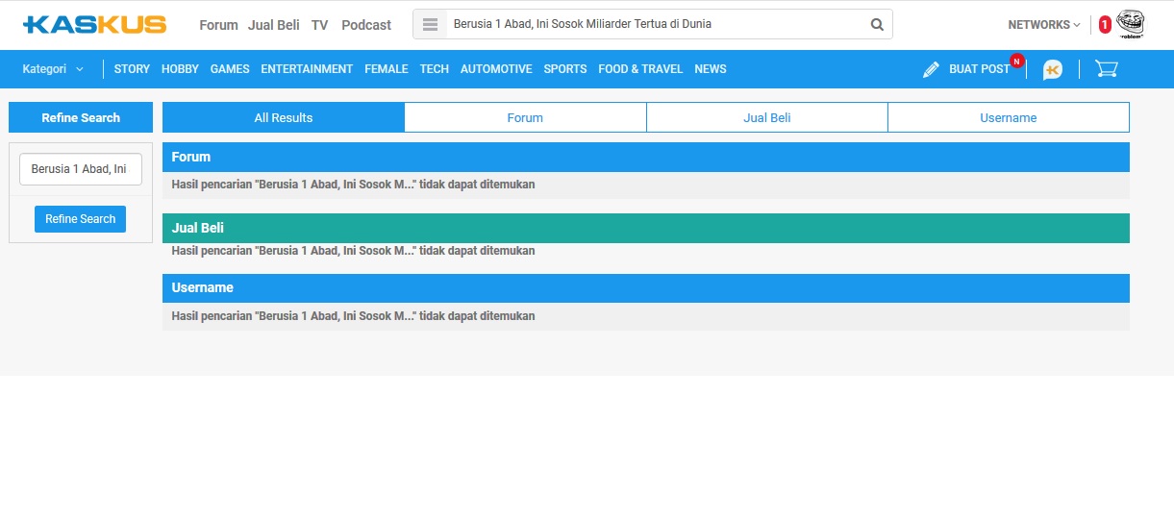Switch to the Forum results tab
1174x519 pixels.
525,117
